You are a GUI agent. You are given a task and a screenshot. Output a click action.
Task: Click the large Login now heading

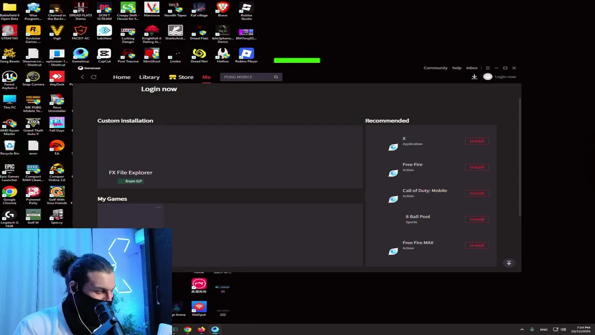point(159,89)
